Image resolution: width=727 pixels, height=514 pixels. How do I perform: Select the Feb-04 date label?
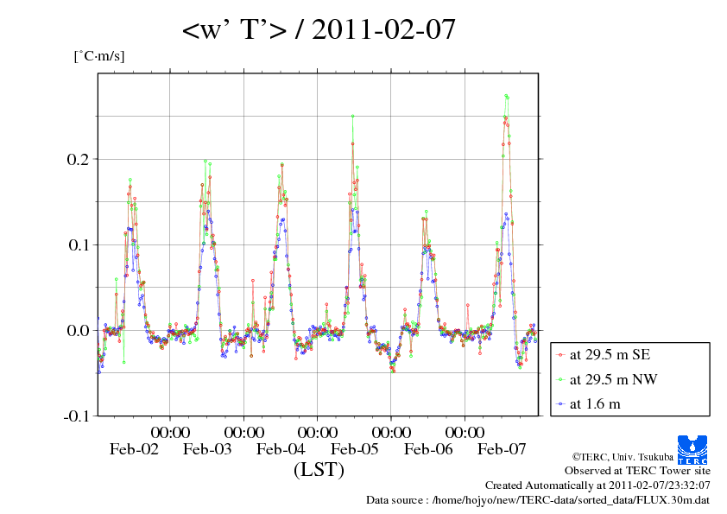point(281,449)
